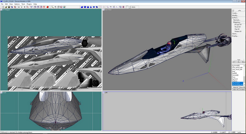
Task: Expand the Normals... submenu
Action: tap(237, 20)
